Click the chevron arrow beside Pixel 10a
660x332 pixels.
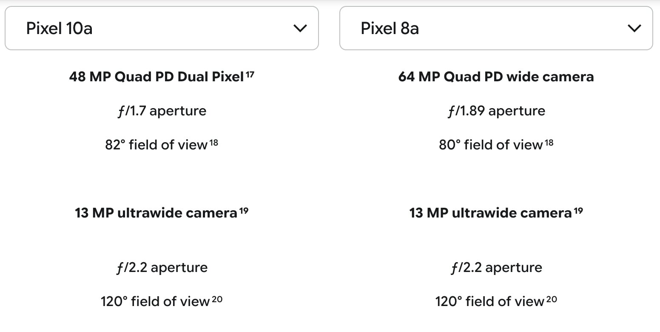300,29
